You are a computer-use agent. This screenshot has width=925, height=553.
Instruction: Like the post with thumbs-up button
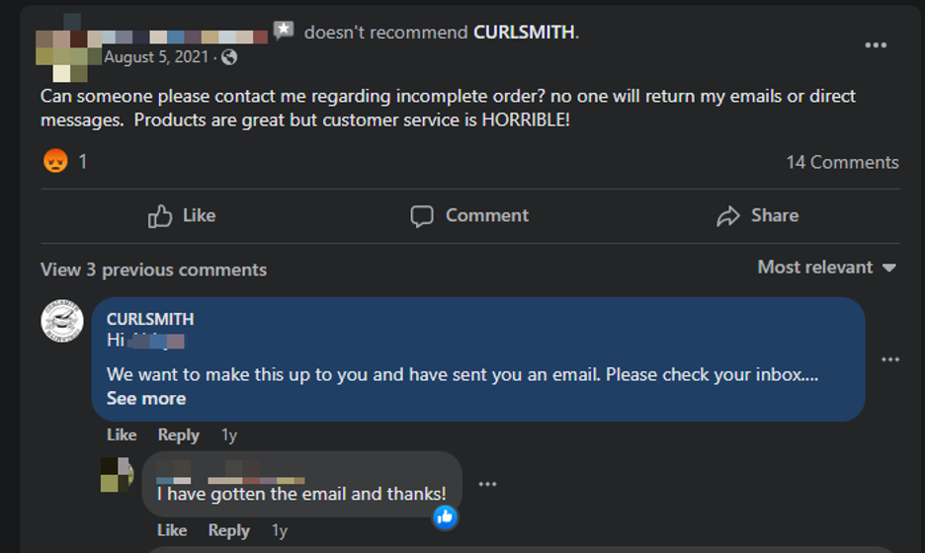[x=182, y=215]
